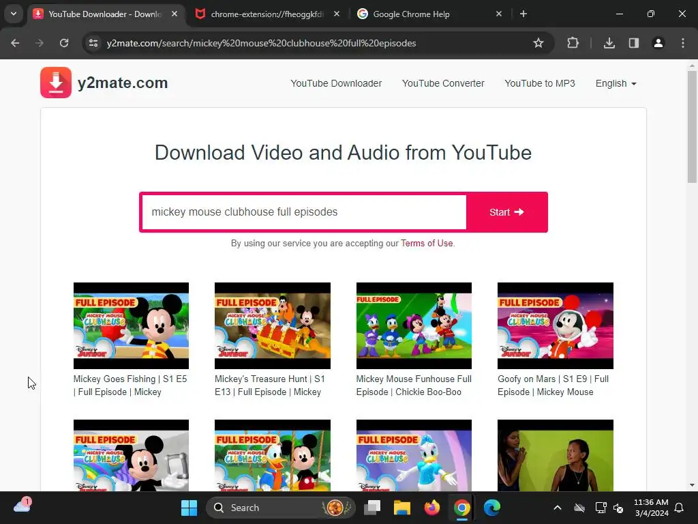Open Mickey Mouse Funhouse Chickie Boo-Boo thumbnail
The width and height of the screenshot is (698, 524).
point(414,325)
